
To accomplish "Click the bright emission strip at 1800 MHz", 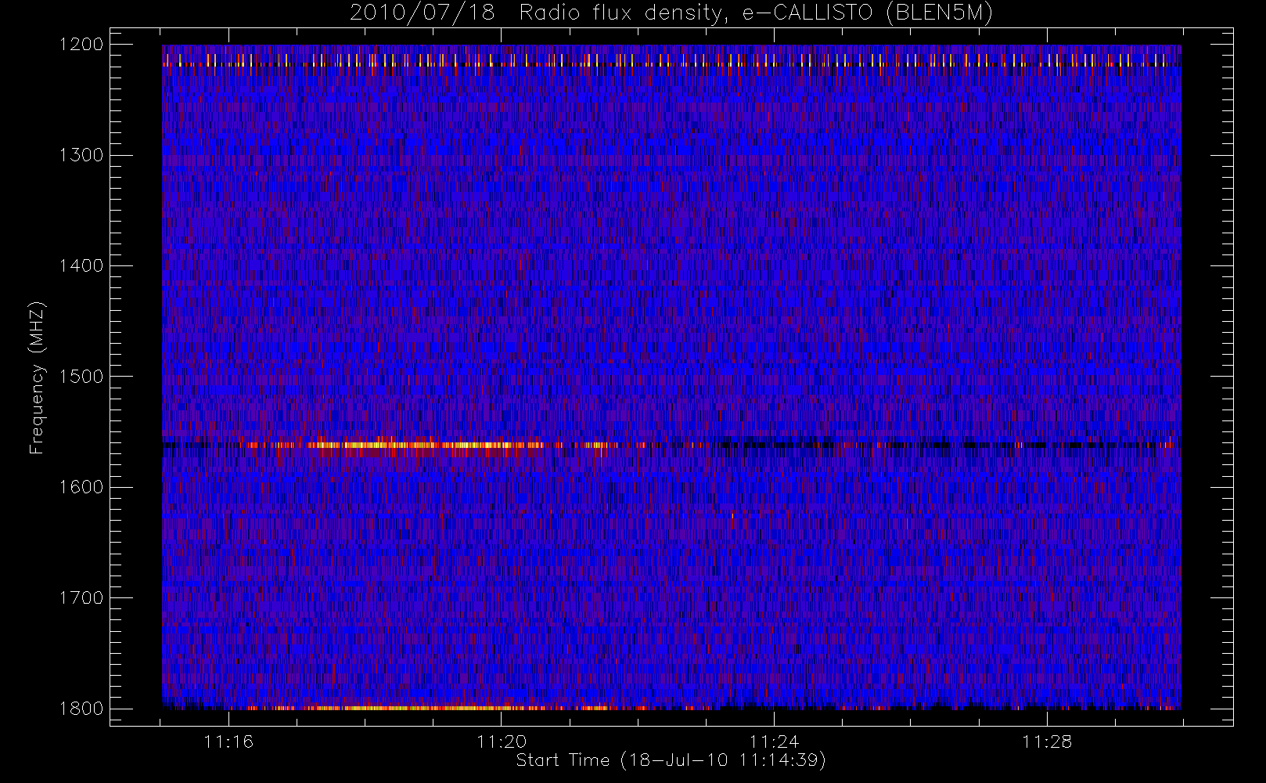I will [430, 708].
